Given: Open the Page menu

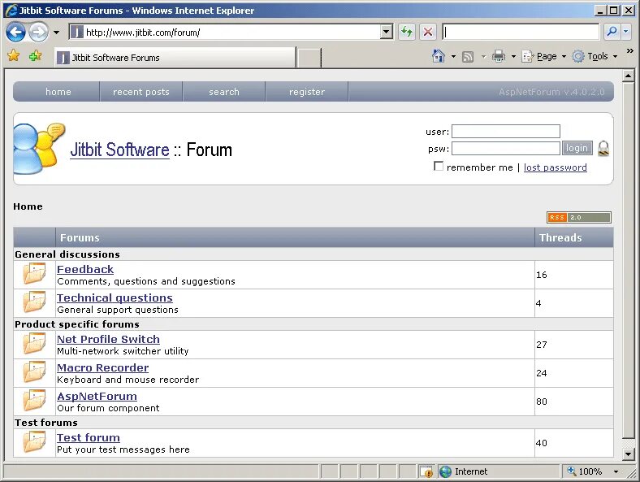Looking at the screenshot, I should coord(544,56).
